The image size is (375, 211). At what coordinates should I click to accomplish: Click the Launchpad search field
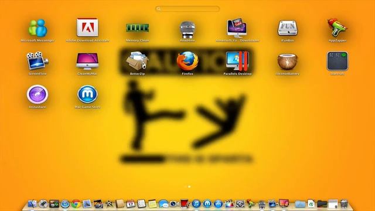pyautogui.click(x=187, y=9)
